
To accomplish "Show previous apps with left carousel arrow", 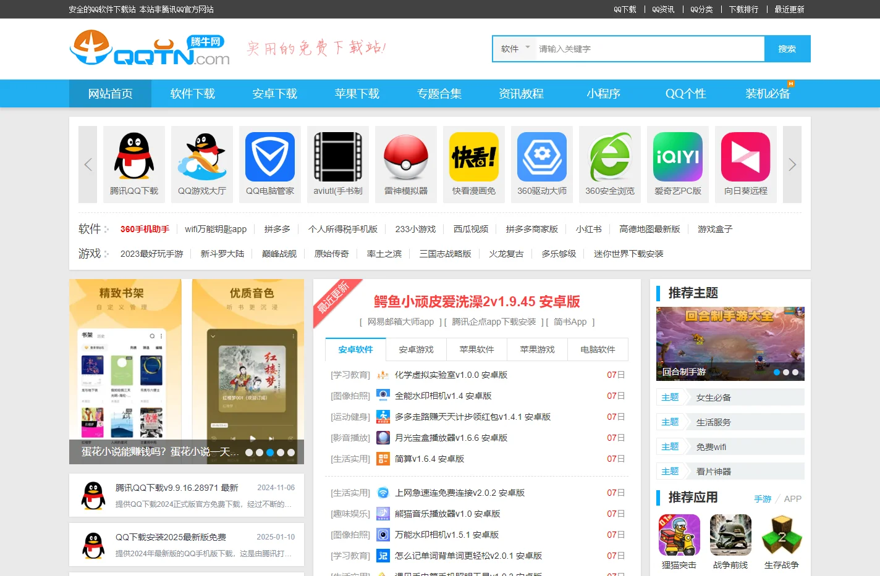I will pyautogui.click(x=88, y=164).
